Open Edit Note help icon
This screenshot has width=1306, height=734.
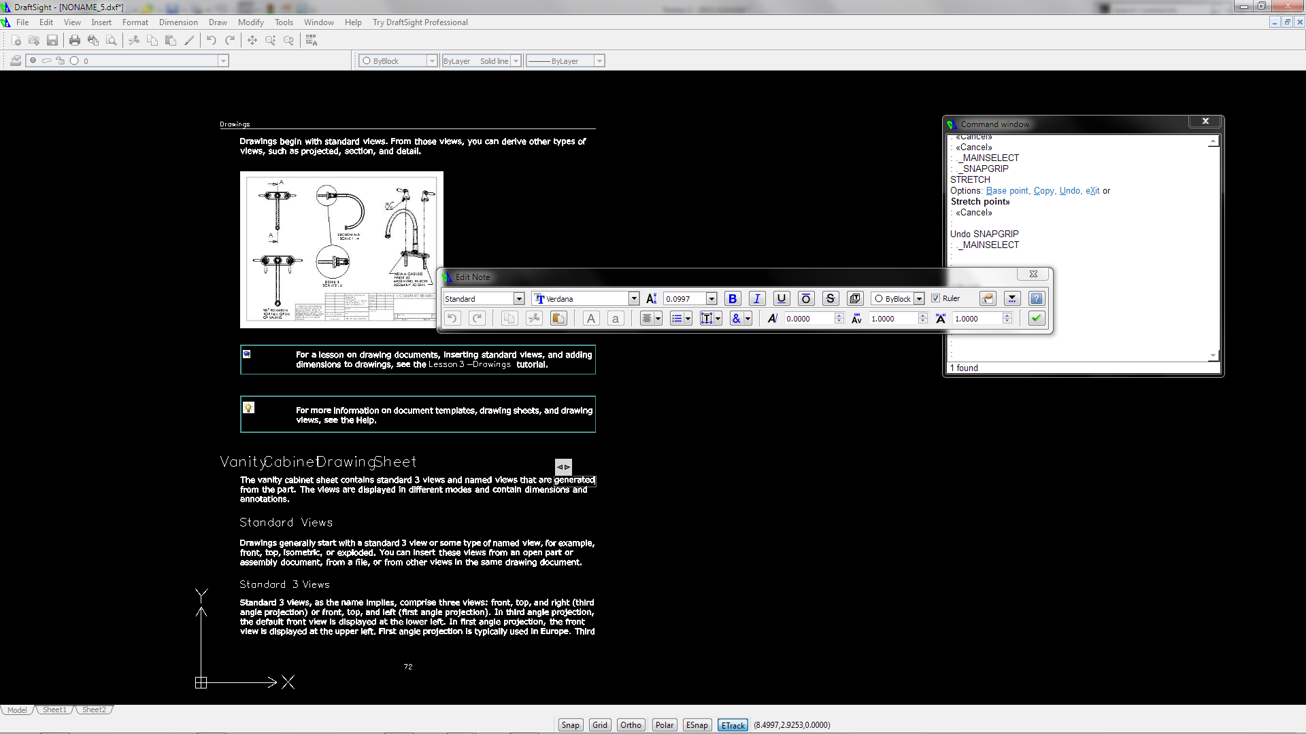point(1036,298)
